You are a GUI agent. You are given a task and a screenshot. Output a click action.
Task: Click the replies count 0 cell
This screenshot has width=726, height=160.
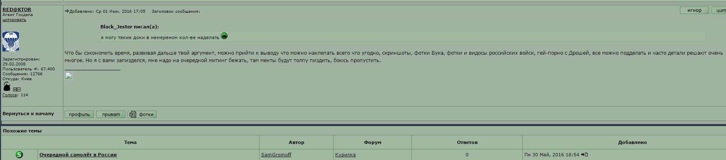click(x=467, y=155)
